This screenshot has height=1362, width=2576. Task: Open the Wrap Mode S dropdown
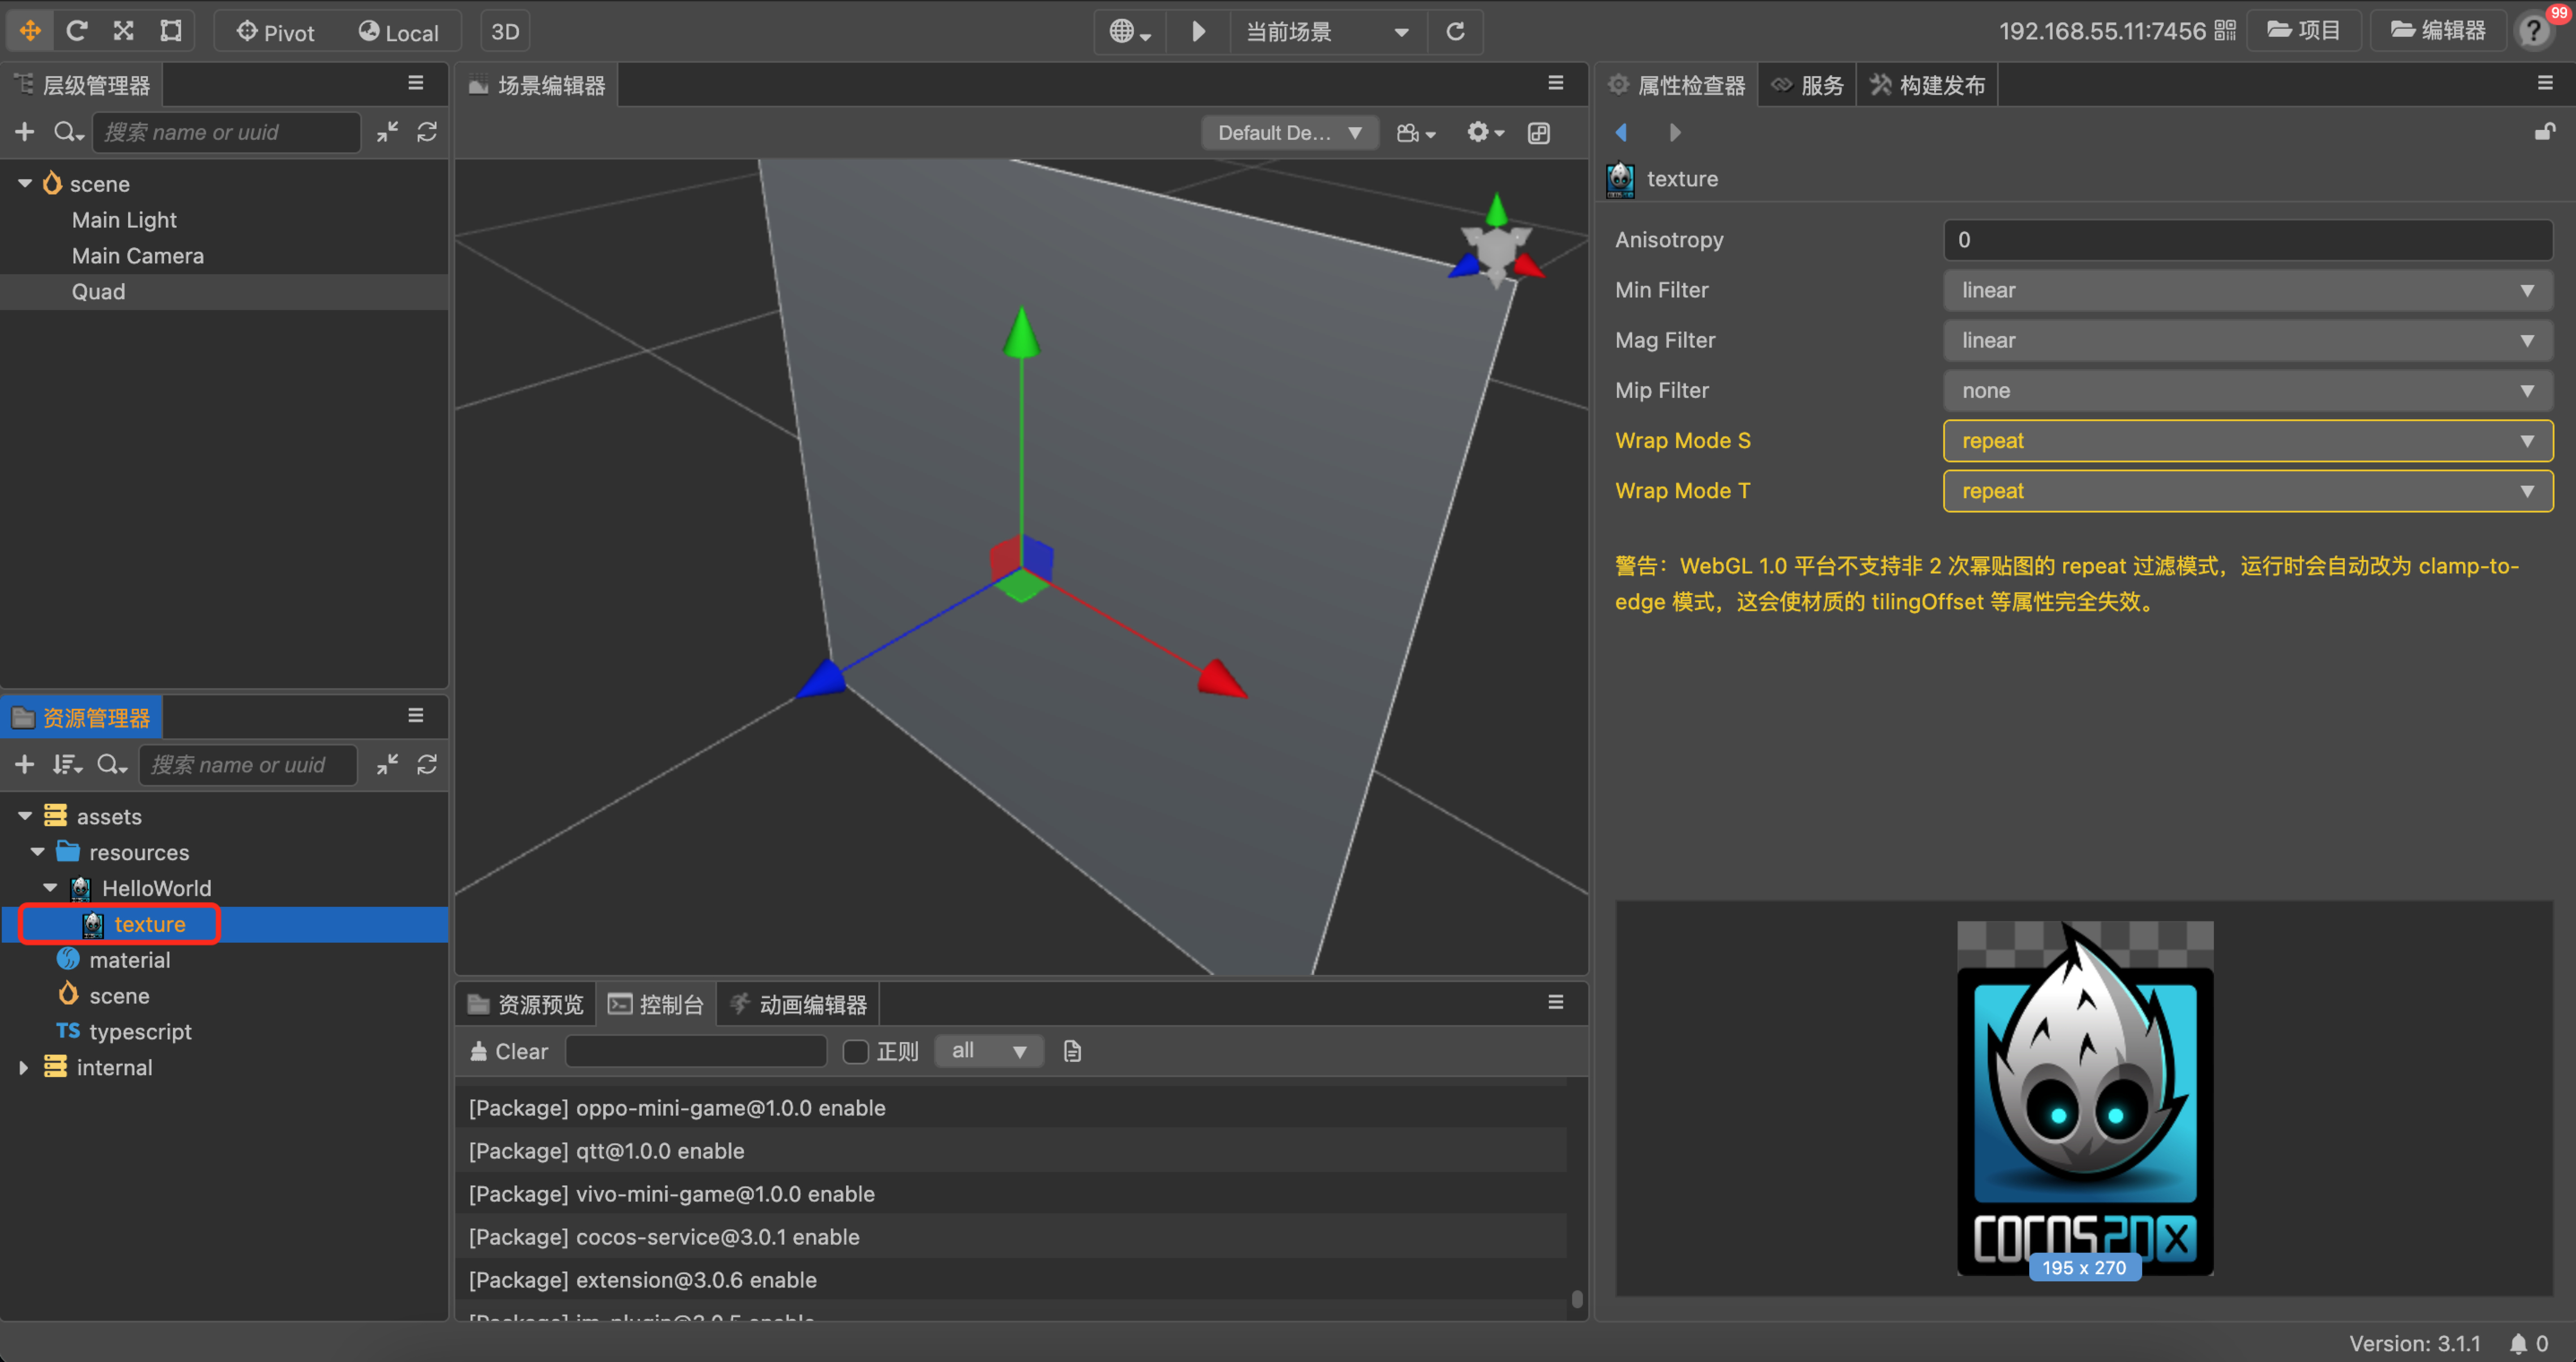coord(2246,441)
